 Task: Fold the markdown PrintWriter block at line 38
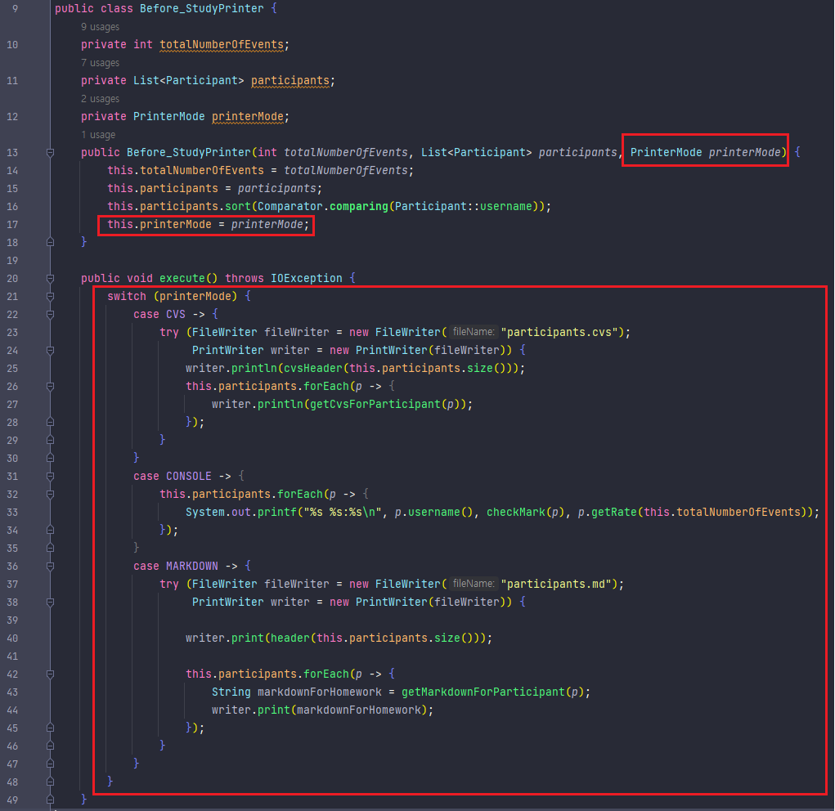pos(50,603)
